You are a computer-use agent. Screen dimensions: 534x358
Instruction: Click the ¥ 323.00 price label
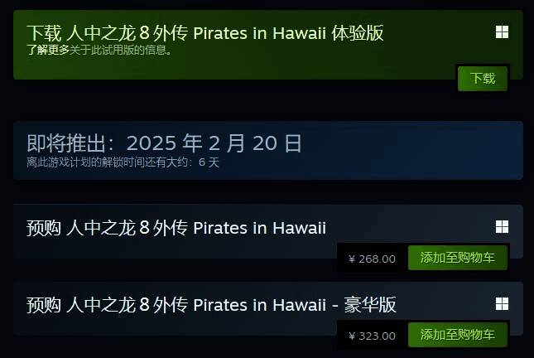click(373, 336)
